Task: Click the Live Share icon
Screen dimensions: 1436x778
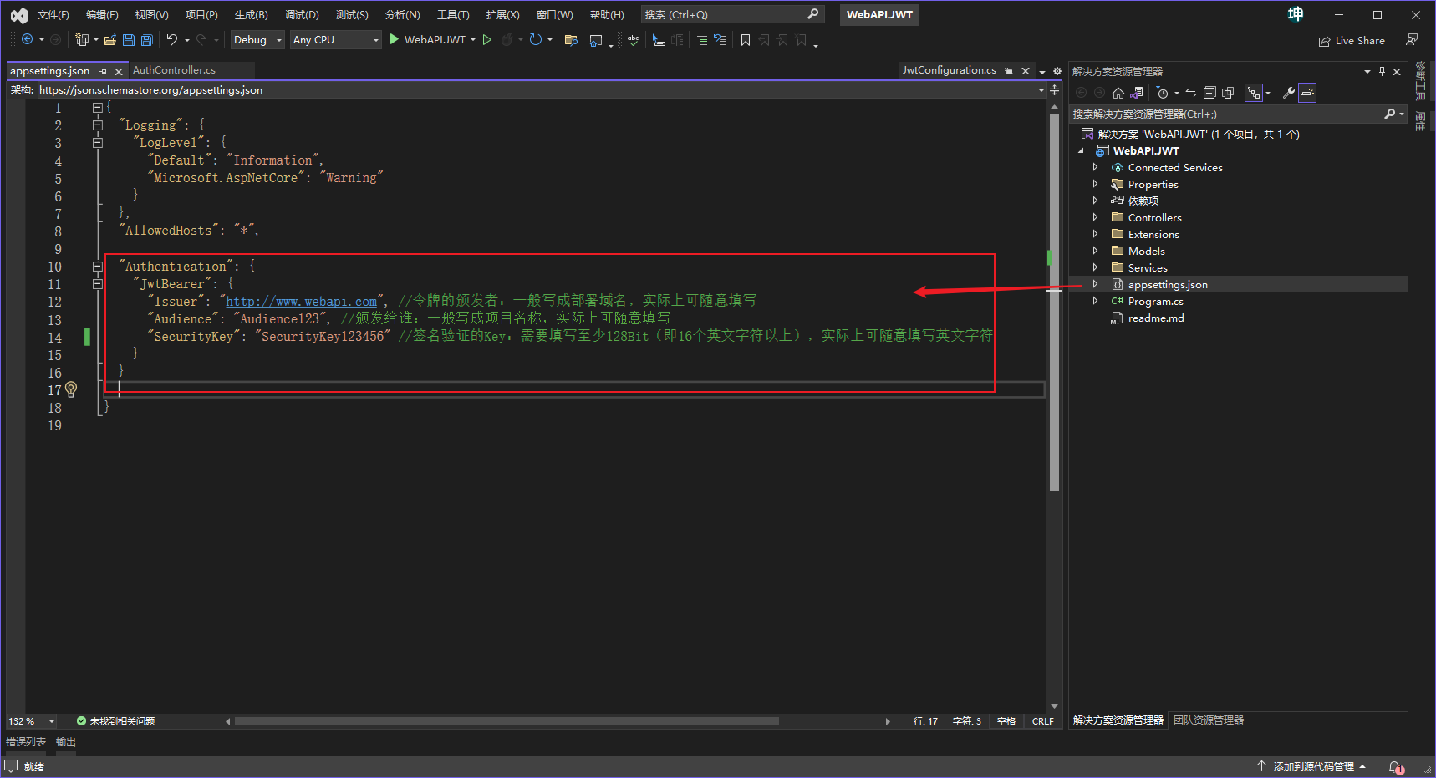Action: (x=1352, y=40)
